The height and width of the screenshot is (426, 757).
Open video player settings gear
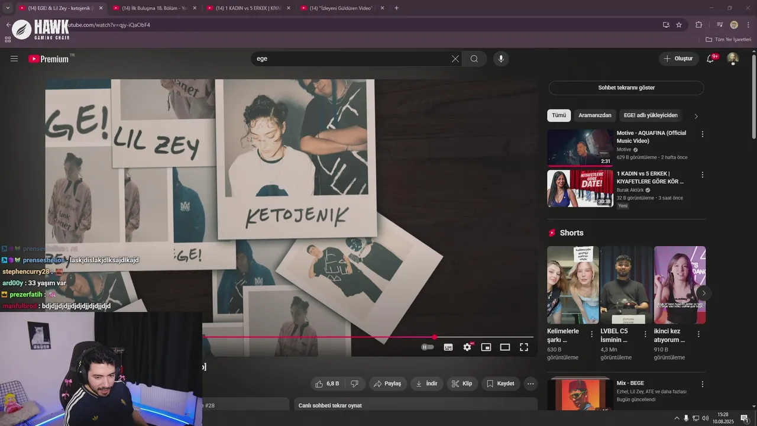[x=467, y=347]
